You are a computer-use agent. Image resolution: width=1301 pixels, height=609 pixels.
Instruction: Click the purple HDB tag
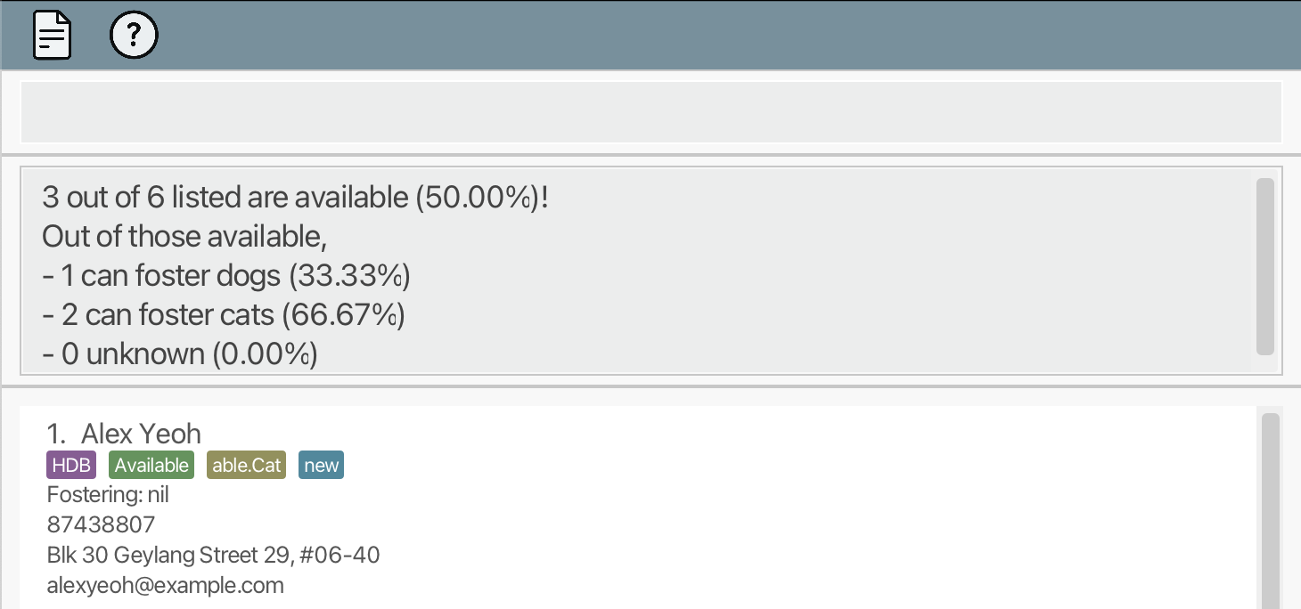click(x=71, y=465)
